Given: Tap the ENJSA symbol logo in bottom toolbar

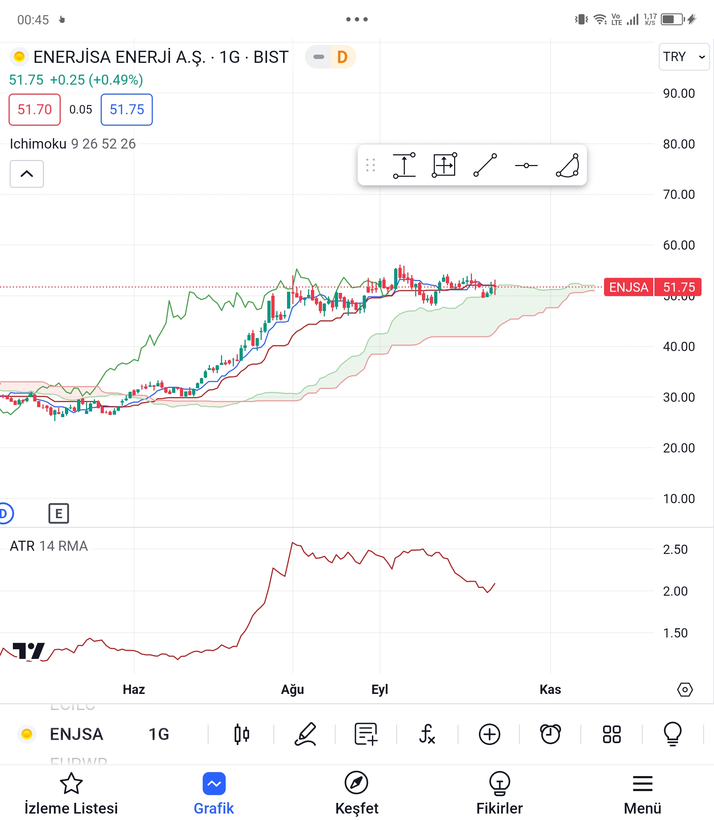Looking at the screenshot, I should click(x=27, y=734).
